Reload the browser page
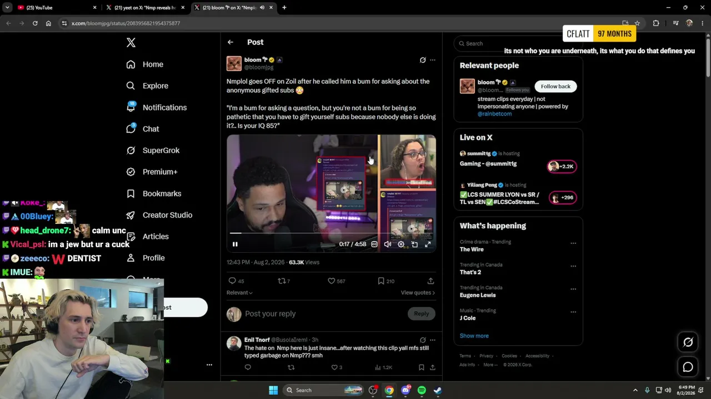The image size is (711, 399). pos(35,23)
